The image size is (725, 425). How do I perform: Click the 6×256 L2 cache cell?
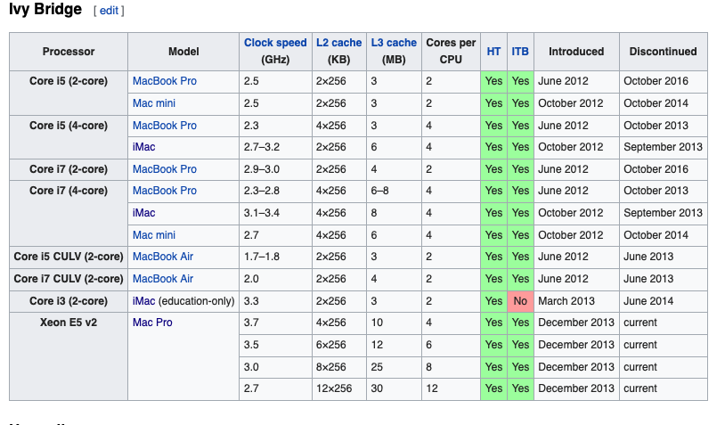click(339, 345)
